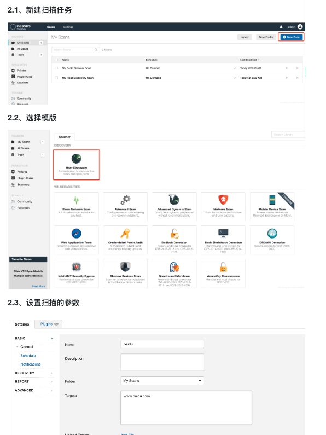Click the New Folder button
Image resolution: width=326 pixels, height=435 pixels.
coord(266,37)
